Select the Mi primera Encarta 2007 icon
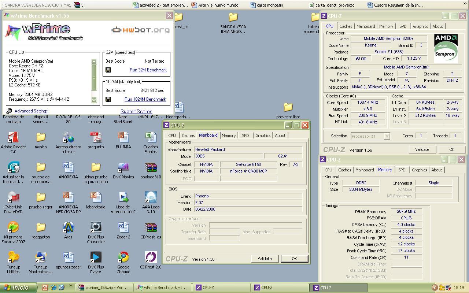 coord(14,227)
